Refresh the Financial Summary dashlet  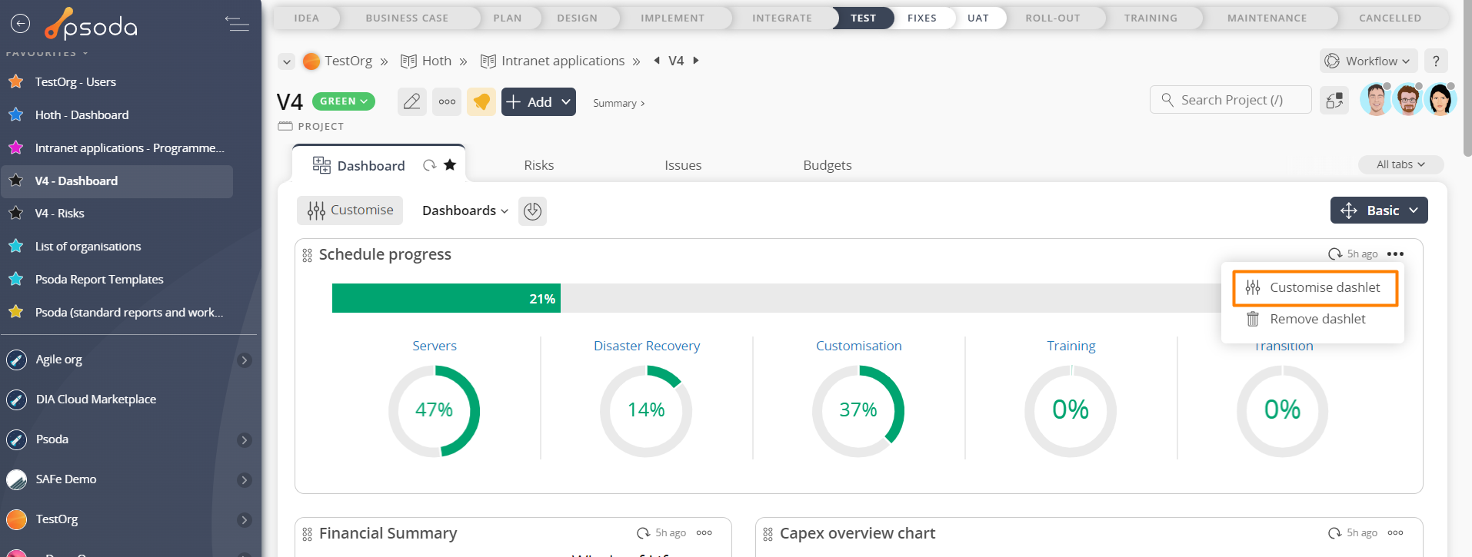click(x=644, y=532)
